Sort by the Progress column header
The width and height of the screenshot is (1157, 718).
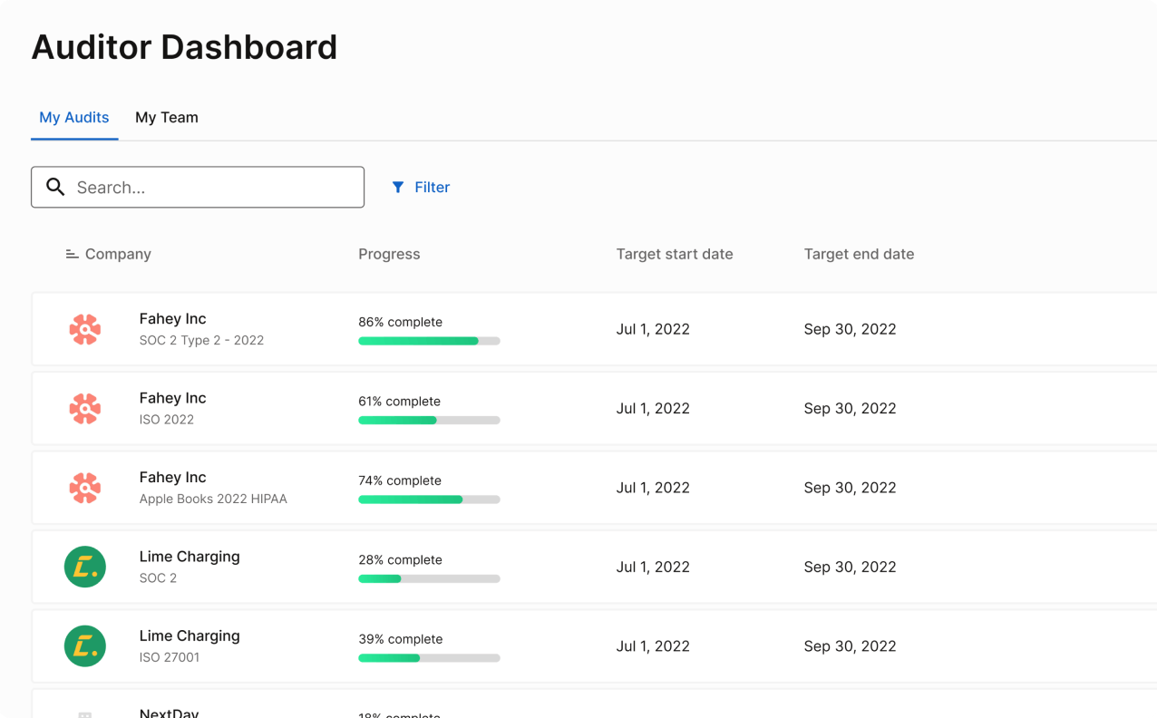389,255
